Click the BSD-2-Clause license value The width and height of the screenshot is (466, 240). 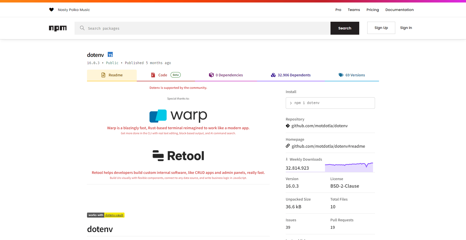coord(344,186)
